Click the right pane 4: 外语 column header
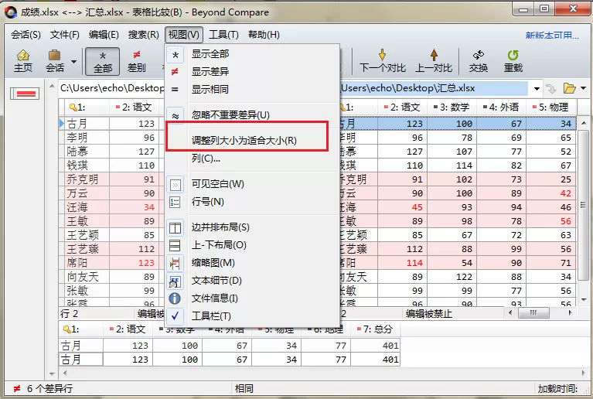The width and height of the screenshot is (593, 399). pyautogui.click(x=501, y=107)
